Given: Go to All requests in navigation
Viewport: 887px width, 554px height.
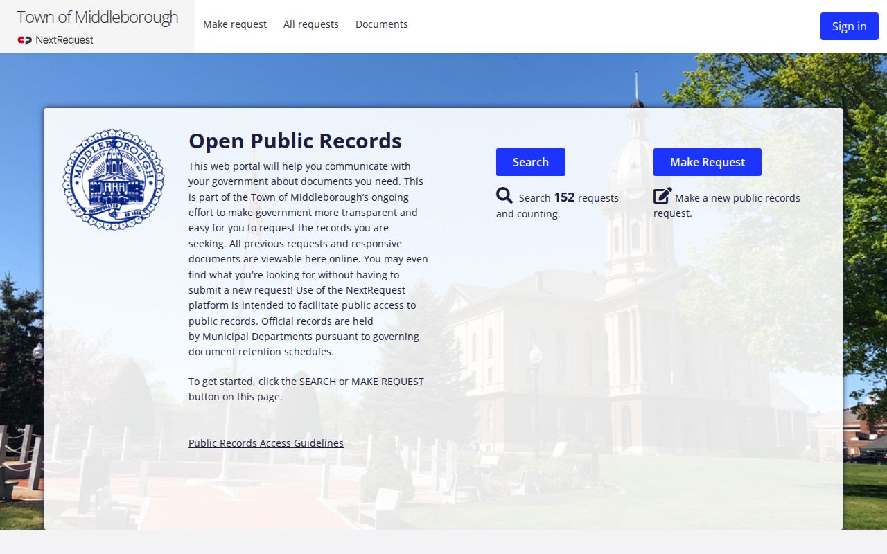Looking at the screenshot, I should click(x=311, y=24).
